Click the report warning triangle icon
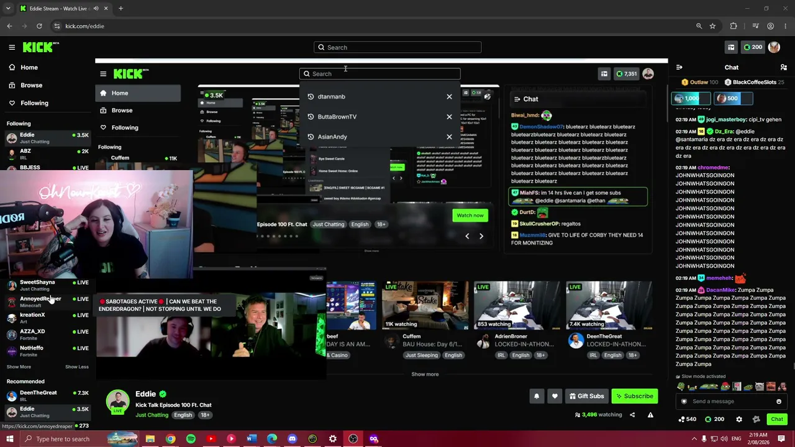 [x=650, y=415]
